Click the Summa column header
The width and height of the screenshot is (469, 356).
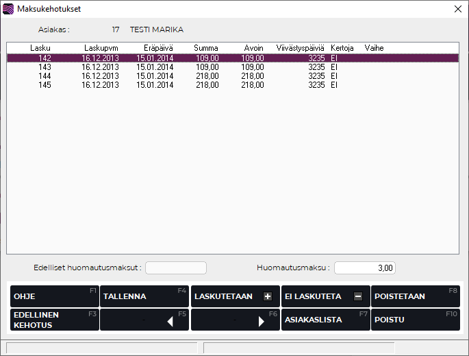(x=206, y=48)
